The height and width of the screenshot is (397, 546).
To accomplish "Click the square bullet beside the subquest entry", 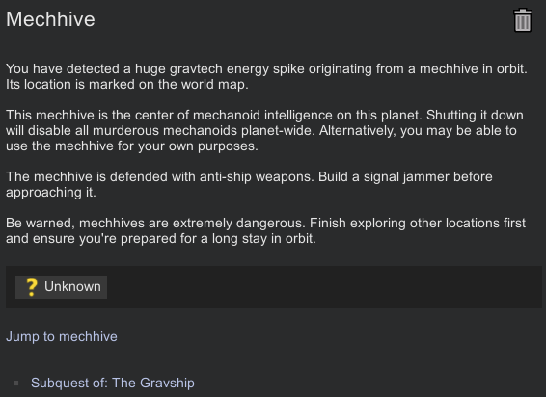I will point(15,384).
